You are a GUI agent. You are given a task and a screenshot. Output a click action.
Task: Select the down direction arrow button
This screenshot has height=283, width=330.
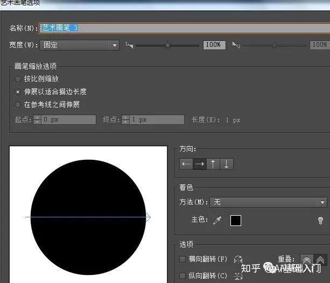227,164
